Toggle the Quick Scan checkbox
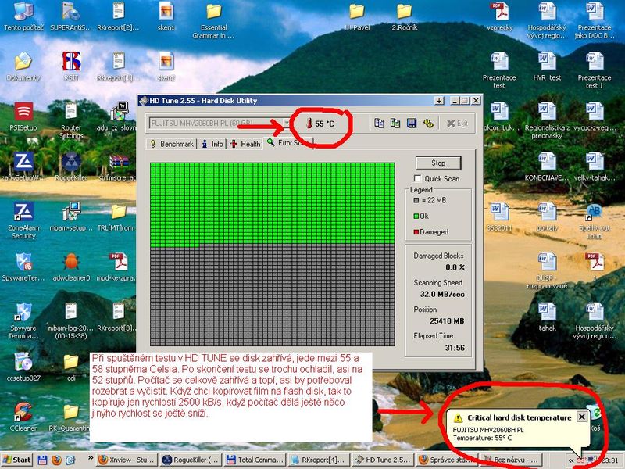Screen dimensions: 625x469 point(418,178)
